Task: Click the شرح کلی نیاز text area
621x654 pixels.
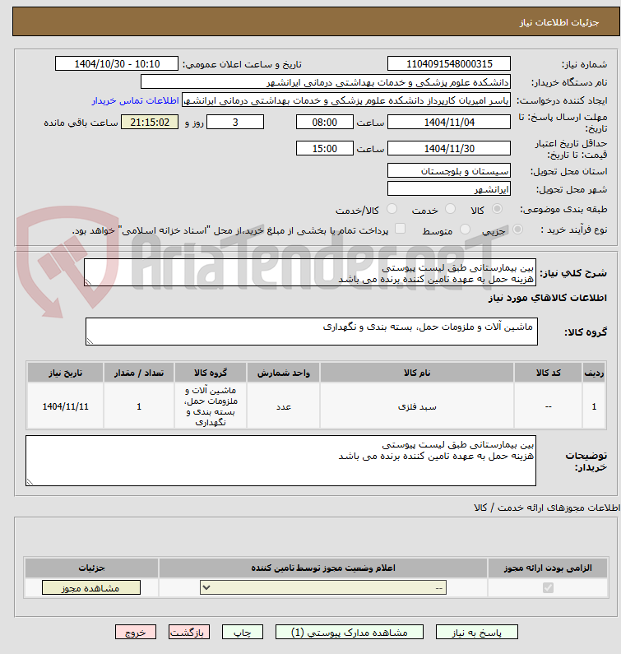Action: click(310, 272)
